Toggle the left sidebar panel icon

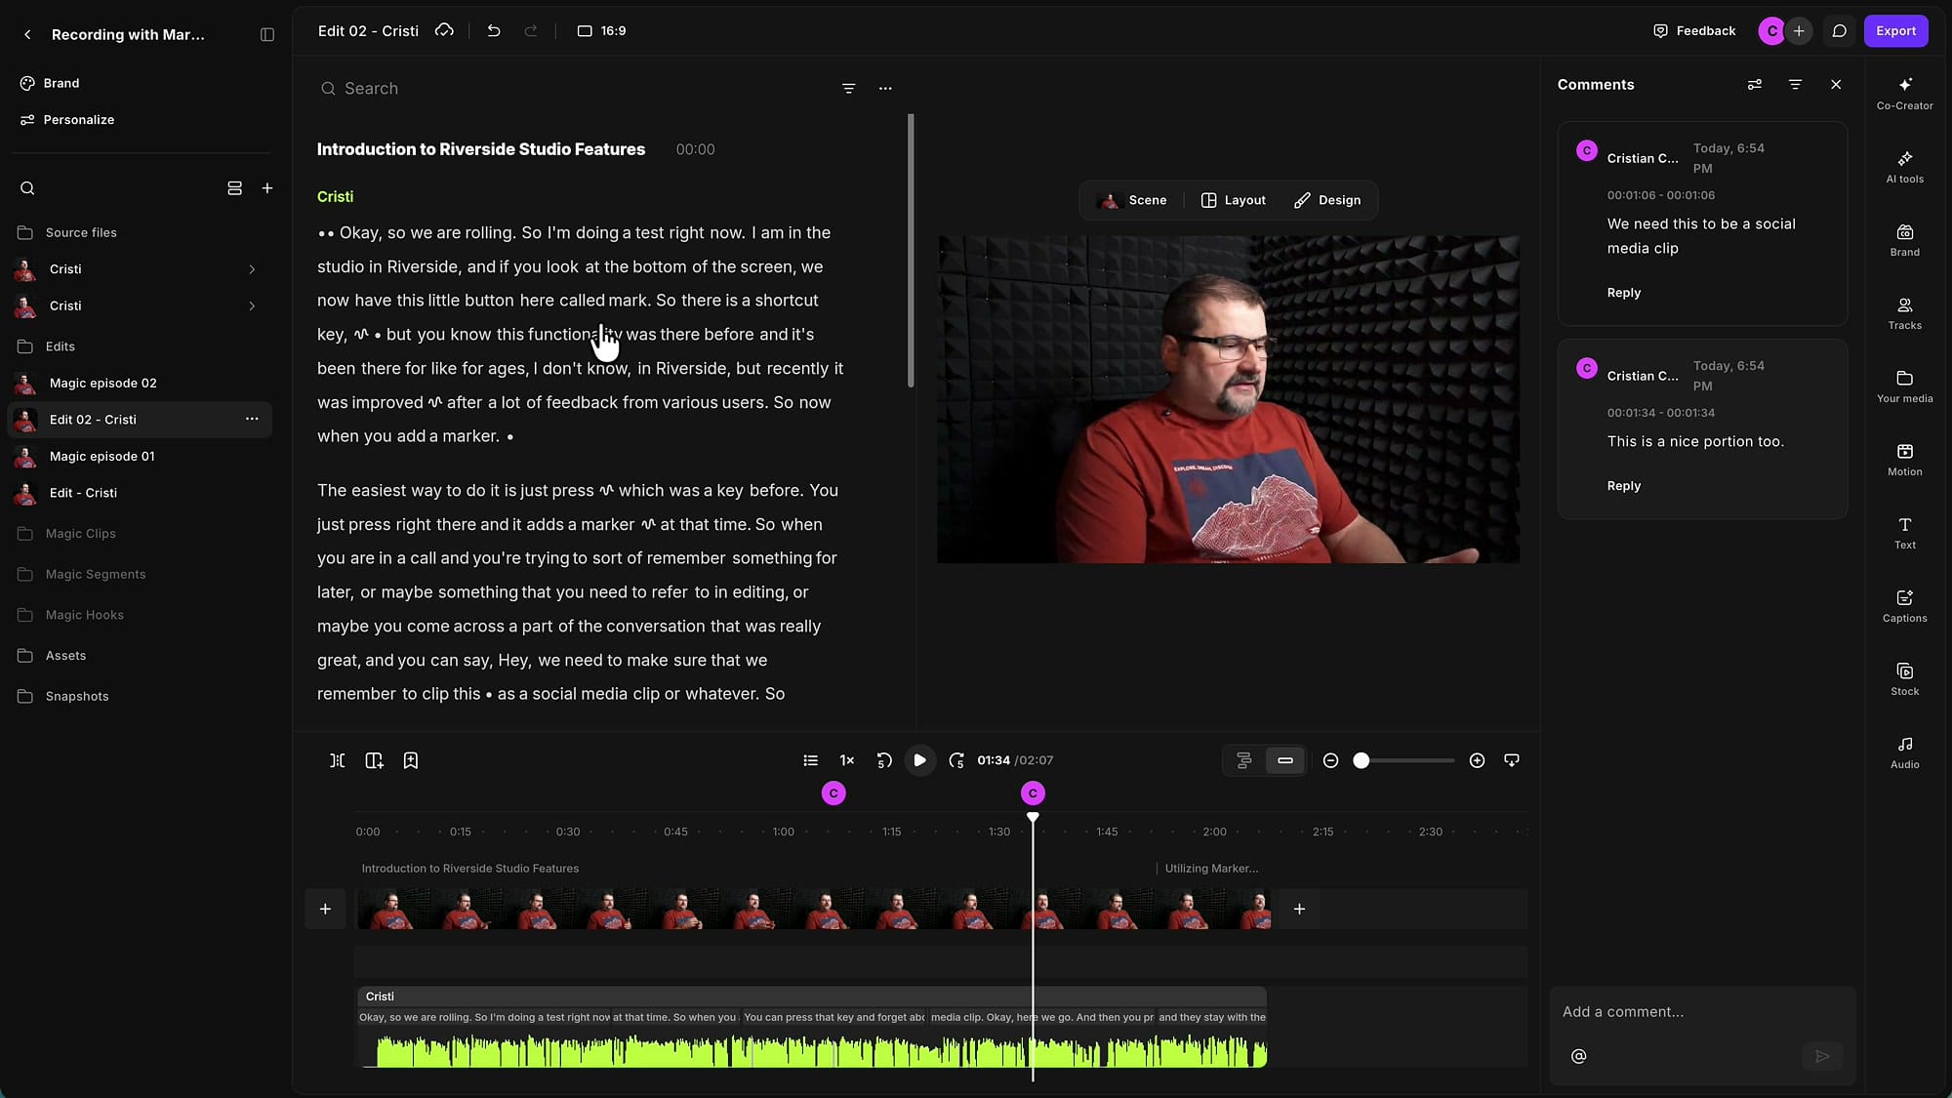pos(267,34)
